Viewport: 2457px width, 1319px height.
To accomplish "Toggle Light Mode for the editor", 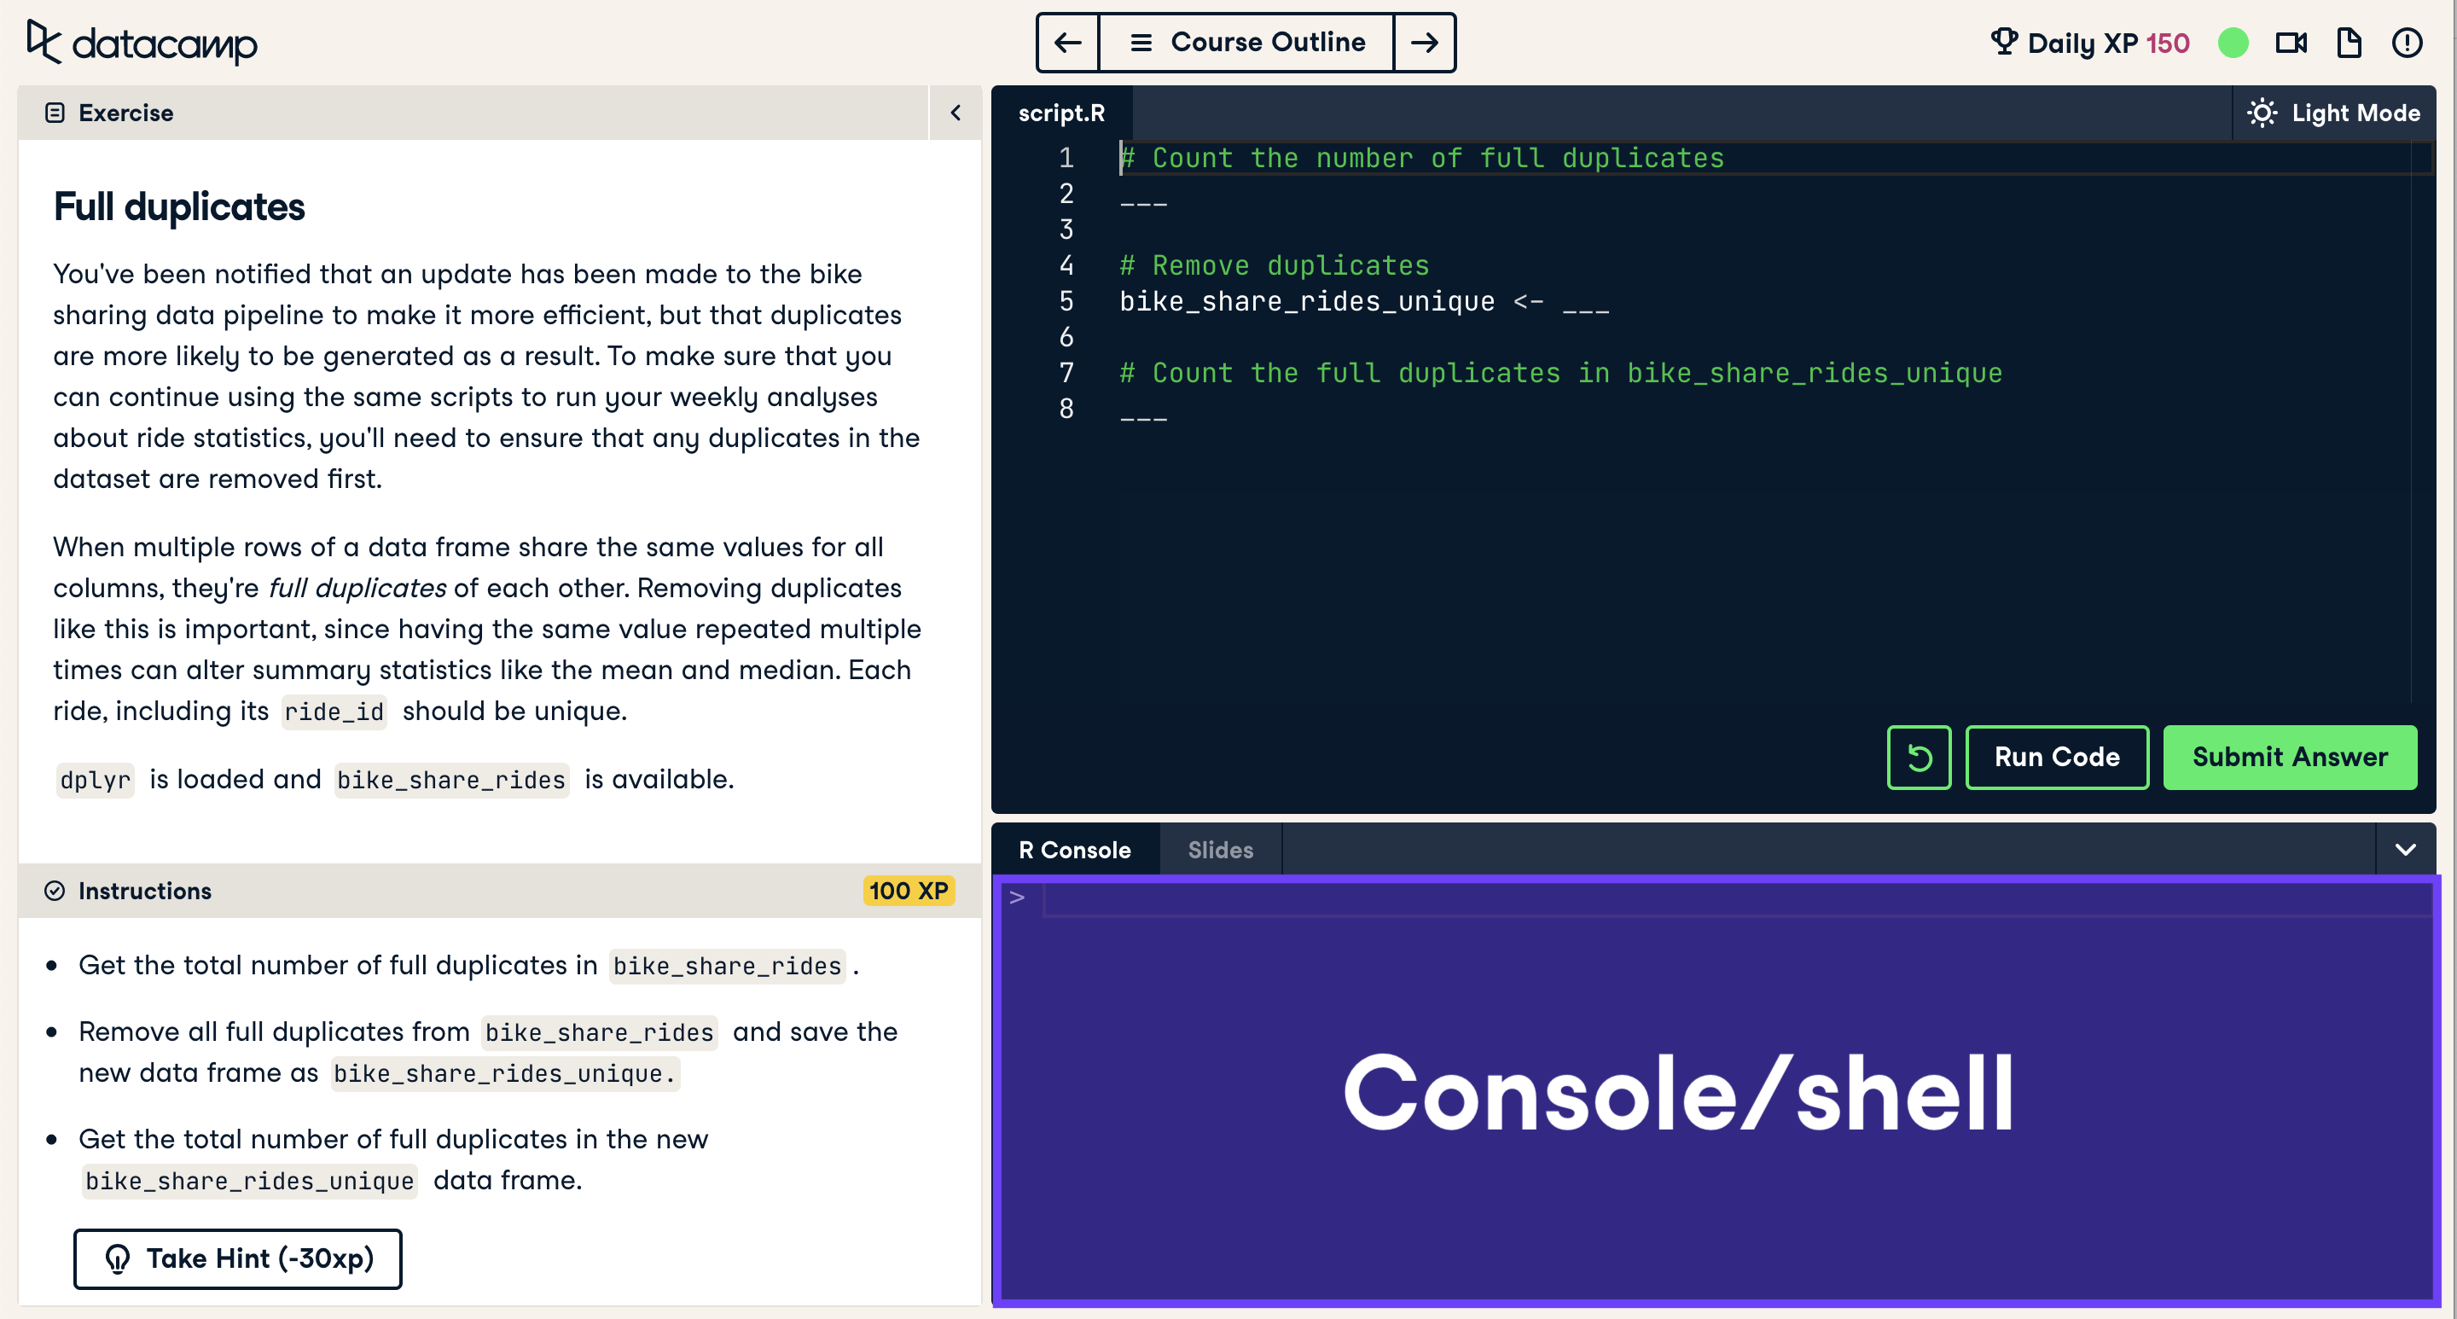I will [x=2333, y=113].
